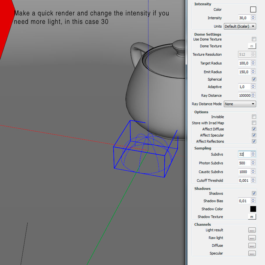Open the Raw light channel button
Screen dimensions: 265x265
252,238
